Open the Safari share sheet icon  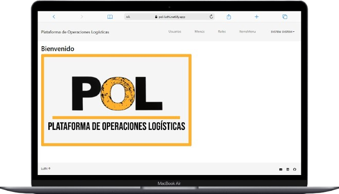point(229,16)
